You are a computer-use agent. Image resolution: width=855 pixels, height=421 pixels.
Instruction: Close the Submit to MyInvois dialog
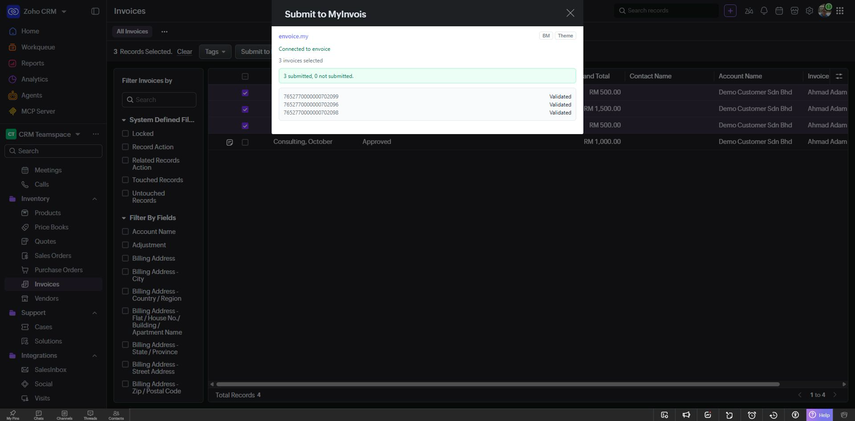(570, 13)
